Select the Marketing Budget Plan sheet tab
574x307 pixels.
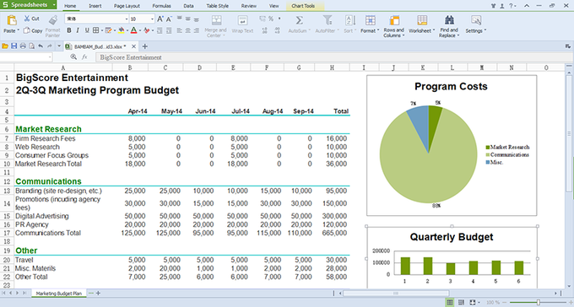[x=59, y=294]
